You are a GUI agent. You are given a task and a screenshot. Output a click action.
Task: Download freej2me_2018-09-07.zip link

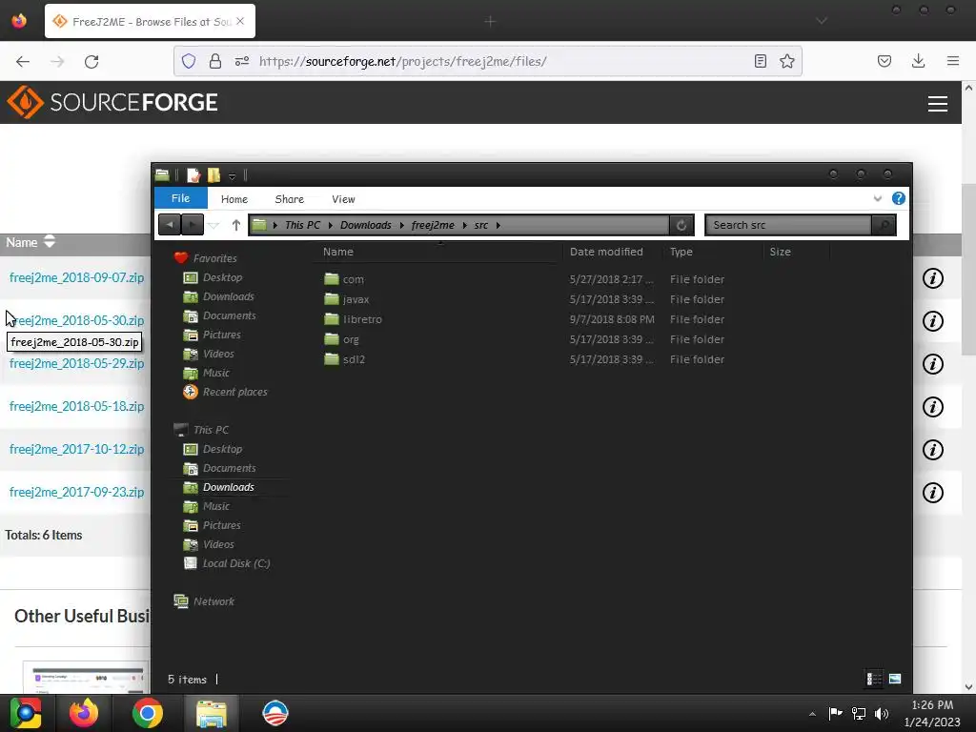(76, 277)
